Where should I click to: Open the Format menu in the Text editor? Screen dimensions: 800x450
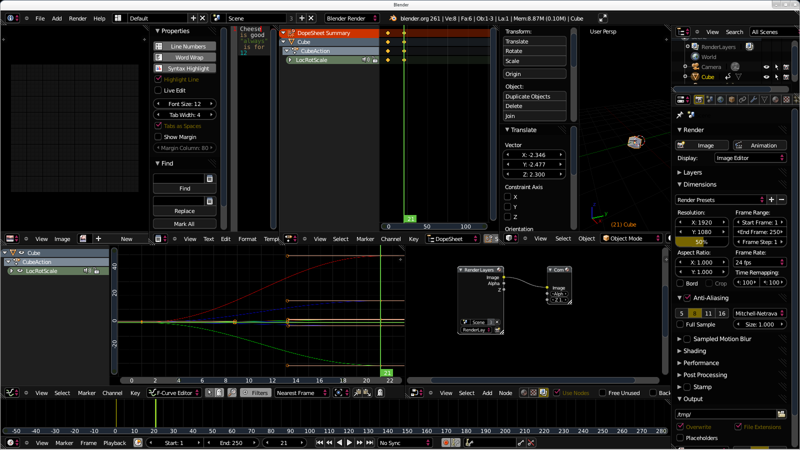click(247, 239)
